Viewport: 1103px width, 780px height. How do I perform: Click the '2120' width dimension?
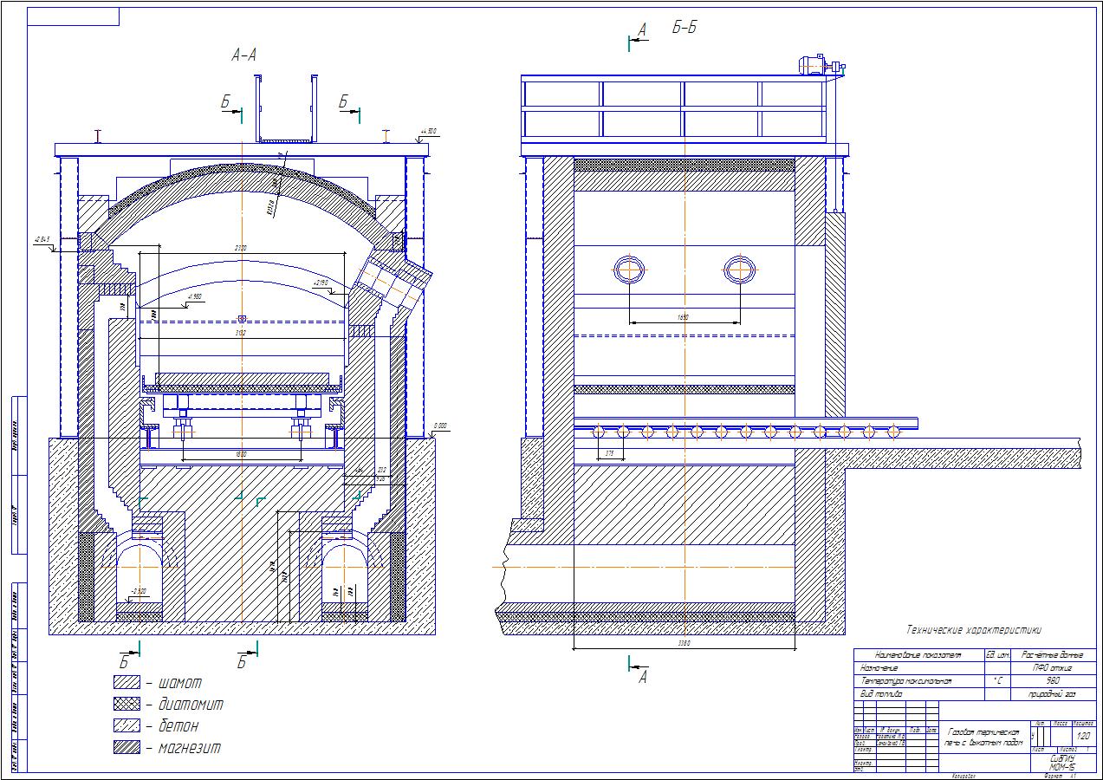tap(241, 249)
